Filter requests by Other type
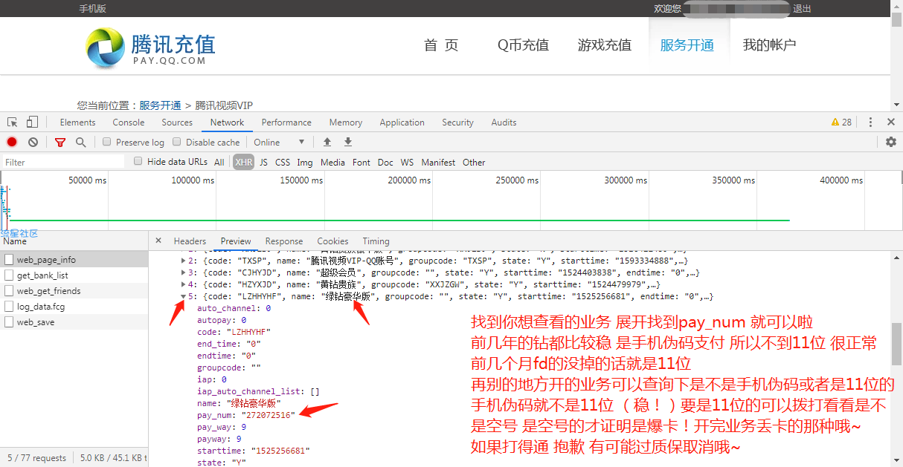The width and height of the screenshot is (903, 467). [474, 162]
